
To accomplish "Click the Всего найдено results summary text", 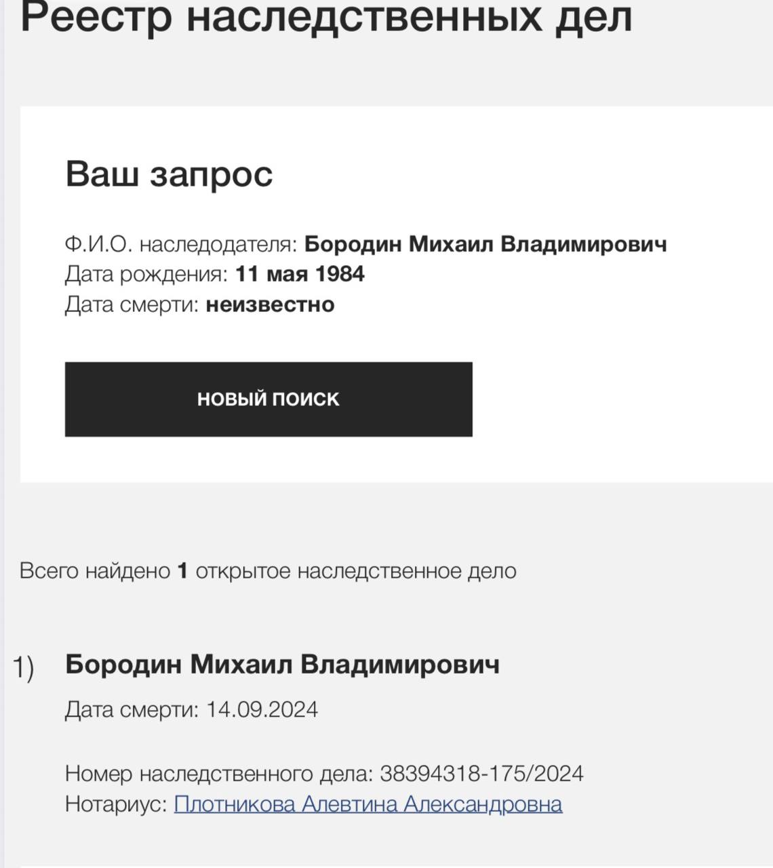I will (x=94, y=571).
